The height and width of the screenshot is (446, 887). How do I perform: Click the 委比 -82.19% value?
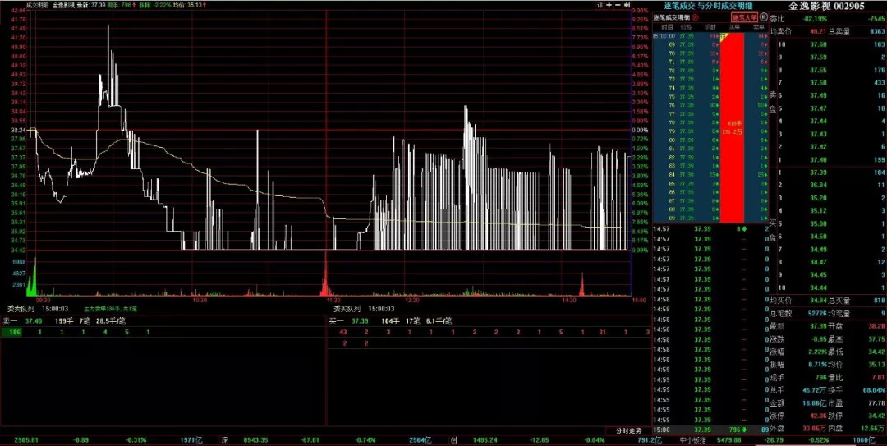(x=816, y=19)
